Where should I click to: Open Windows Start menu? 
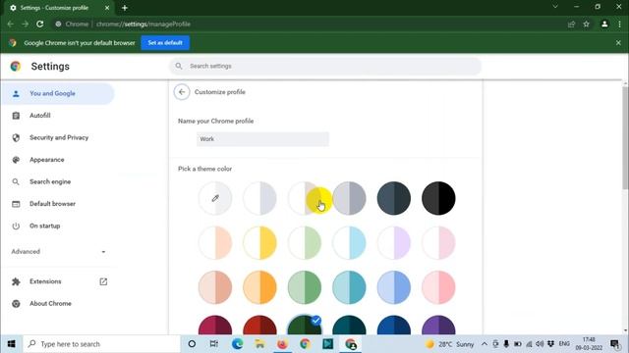tap(11, 344)
